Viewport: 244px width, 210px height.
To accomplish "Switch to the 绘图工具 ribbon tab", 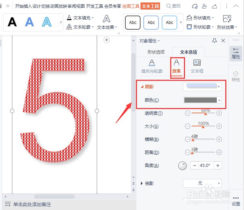I will 131,6.
